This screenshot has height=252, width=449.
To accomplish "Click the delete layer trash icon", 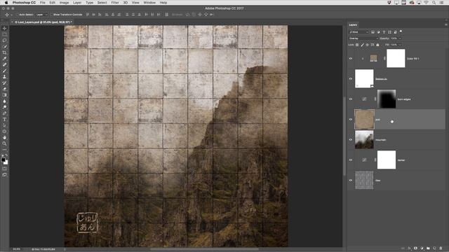I will (x=441, y=248).
